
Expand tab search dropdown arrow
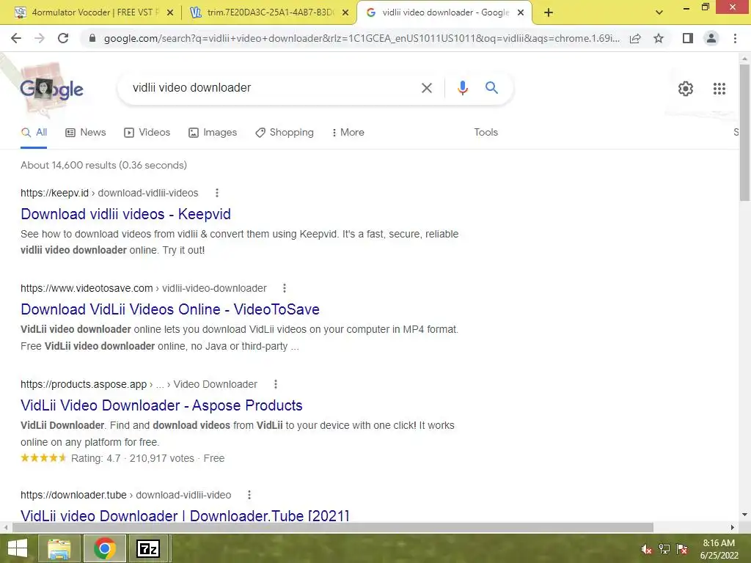(x=659, y=13)
